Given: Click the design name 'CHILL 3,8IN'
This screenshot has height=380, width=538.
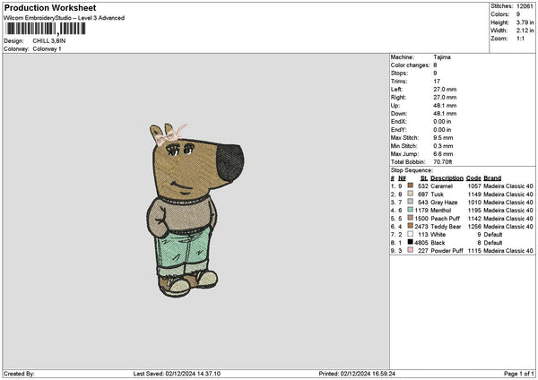Looking at the screenshot, I should (49, 41).
